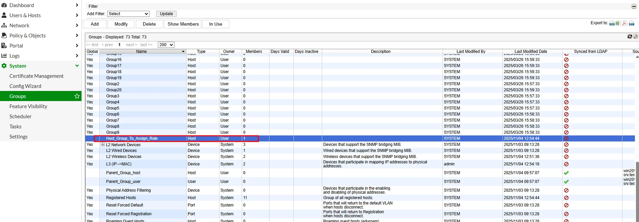Refresh the Groups table
The width and height of the screenshot is (639, 222).
pos(630,36)
